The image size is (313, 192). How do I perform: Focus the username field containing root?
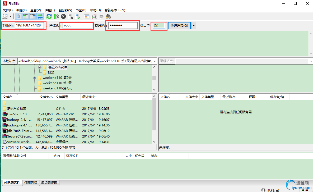tap(77, 26)
